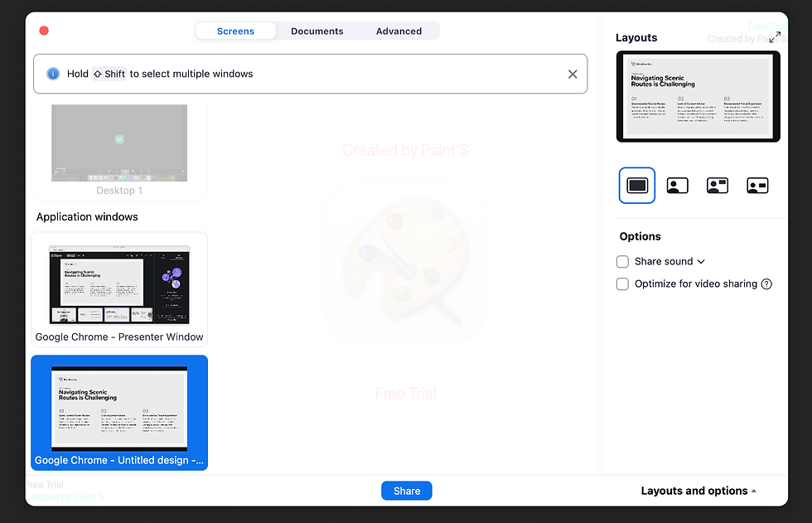Enable Optimize for video sharing checkbox
812x523 pixels.
(622, 283)
